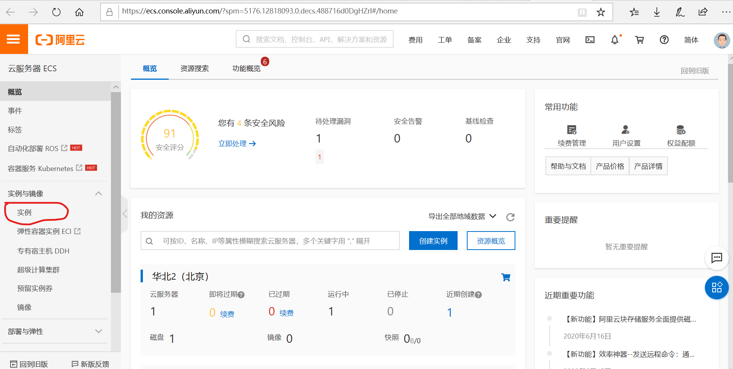The height and width of the screenshot is (369, 733).
Task: Collapse the sidebar with the arrow handle
Action: [x=124, y=213]
